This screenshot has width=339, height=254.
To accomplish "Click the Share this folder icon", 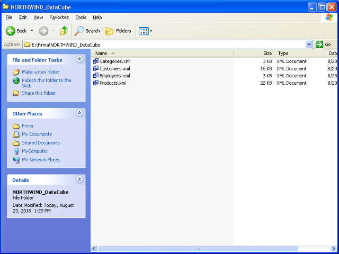I will 16,93.
